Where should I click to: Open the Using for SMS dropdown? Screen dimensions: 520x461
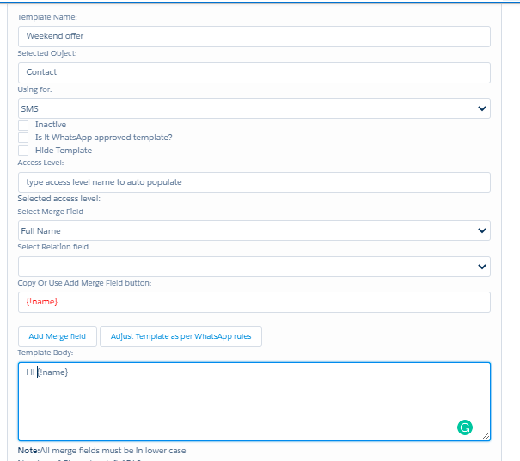click(x=254, y=108)
